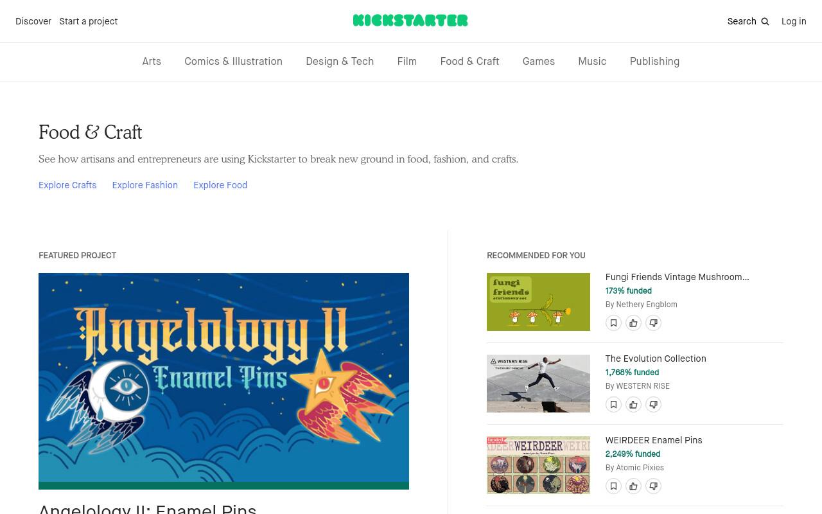Bookmark the WEIRDEER Enamel Pins project
The height and width of the screenshot is (514, 822).
click(613, 486)
